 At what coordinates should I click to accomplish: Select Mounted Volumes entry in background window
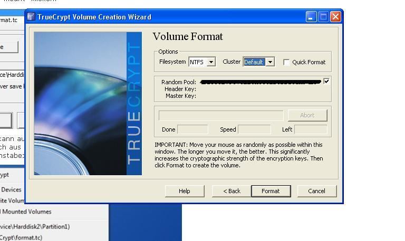point(26,212)
